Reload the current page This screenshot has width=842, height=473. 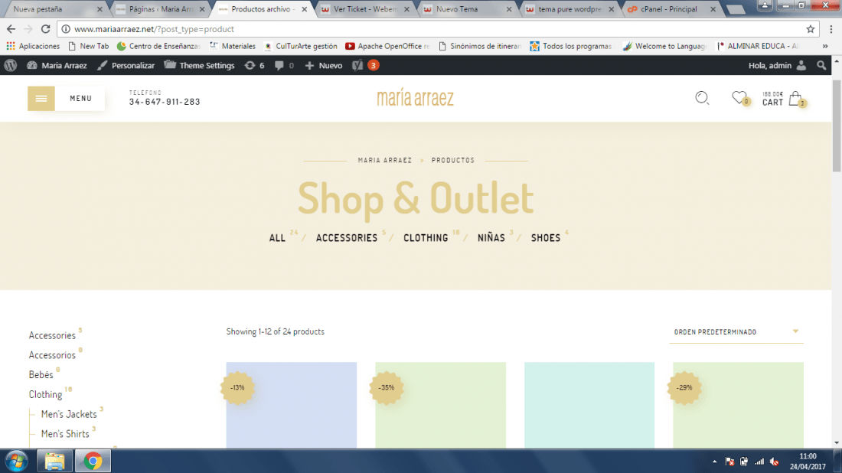click(x=46, y=29)
